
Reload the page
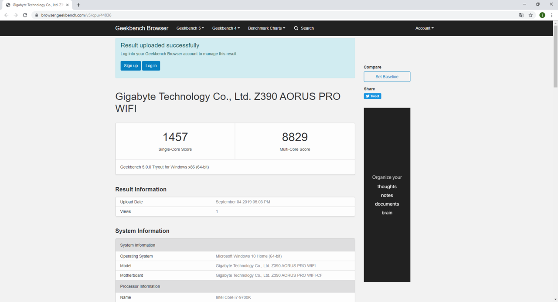coord(25,15)
